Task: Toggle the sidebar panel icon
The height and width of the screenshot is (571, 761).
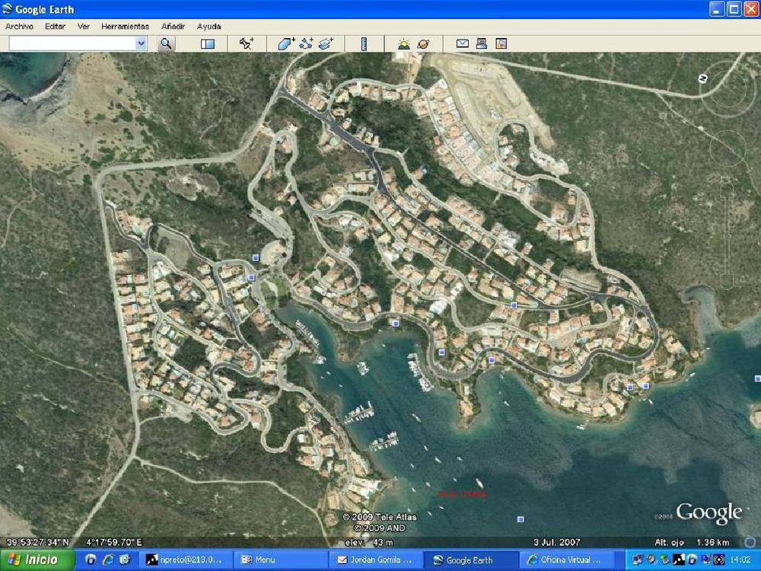Action: point(208,44)
